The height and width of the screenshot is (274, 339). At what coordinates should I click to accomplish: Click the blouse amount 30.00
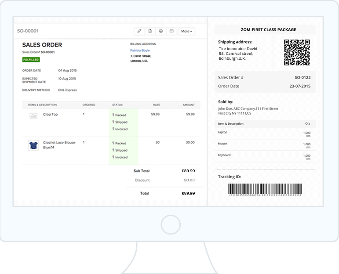[190, 142]
